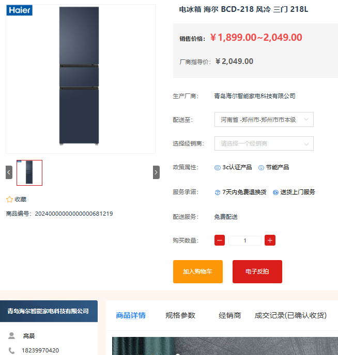Click the 3c认证产品 certification icon
Screen dimensions: 338x355
218,168
